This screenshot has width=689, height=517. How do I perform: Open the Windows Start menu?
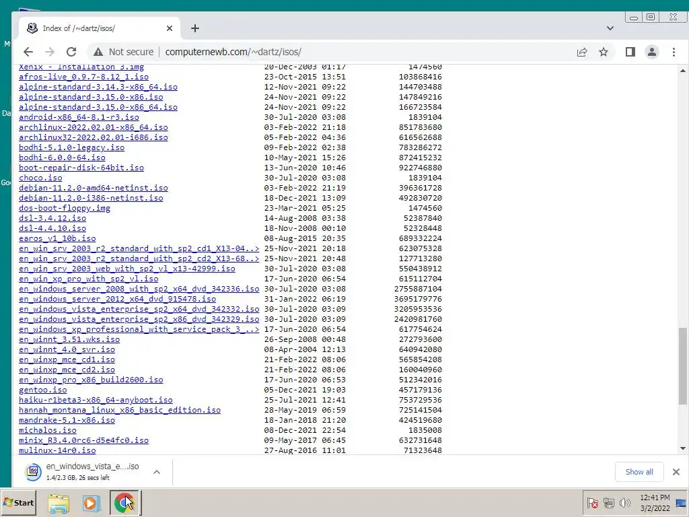pos(18,502)
